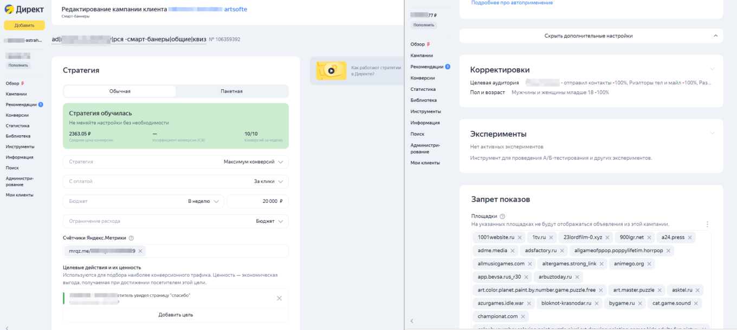Collapse the Корректировки section with its chevron
This screenshot has height=330, width=737.
(x=713, y=69)
